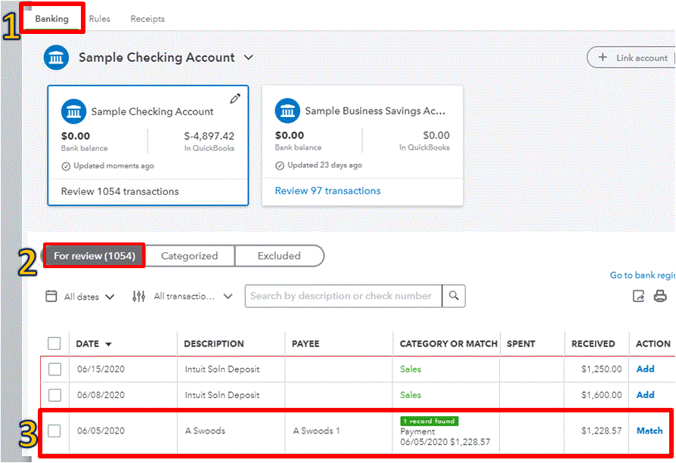This screenshot has height=463, width=676.
Task: Click the $1,228.57 received amount
Action: coord(601,431)
